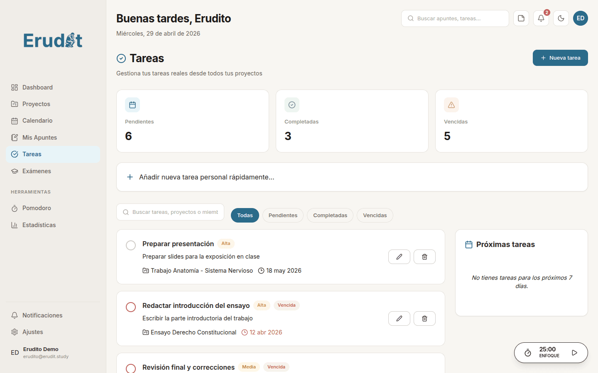598x373 pixels.
Task: Click the 12 abr 2026 overdue date
Action: click(x=262, y=332)
